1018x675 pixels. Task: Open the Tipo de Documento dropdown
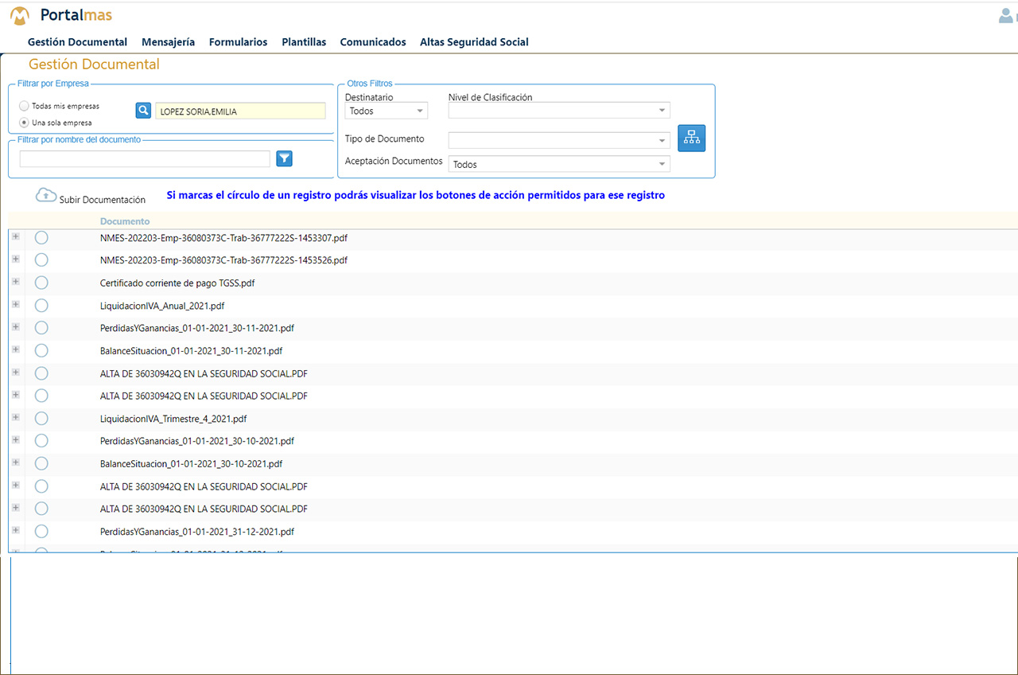(x=559, y=140)
